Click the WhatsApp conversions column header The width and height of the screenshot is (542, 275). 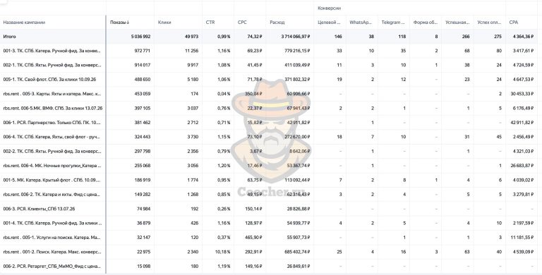361,23
